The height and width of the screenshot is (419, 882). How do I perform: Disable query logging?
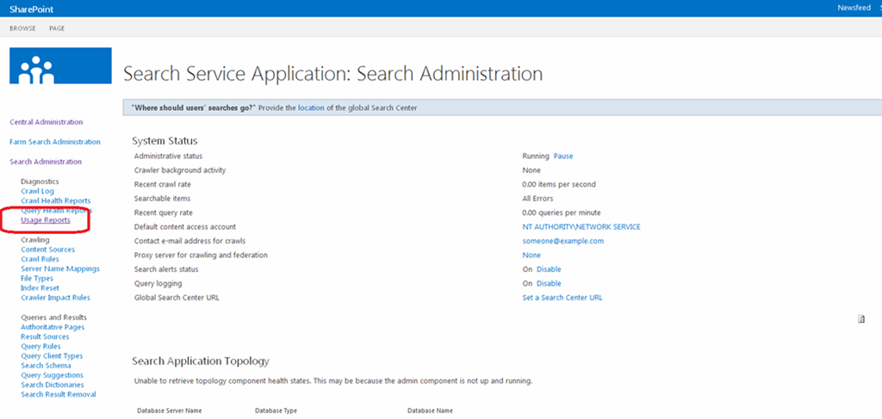coord(549,283)
